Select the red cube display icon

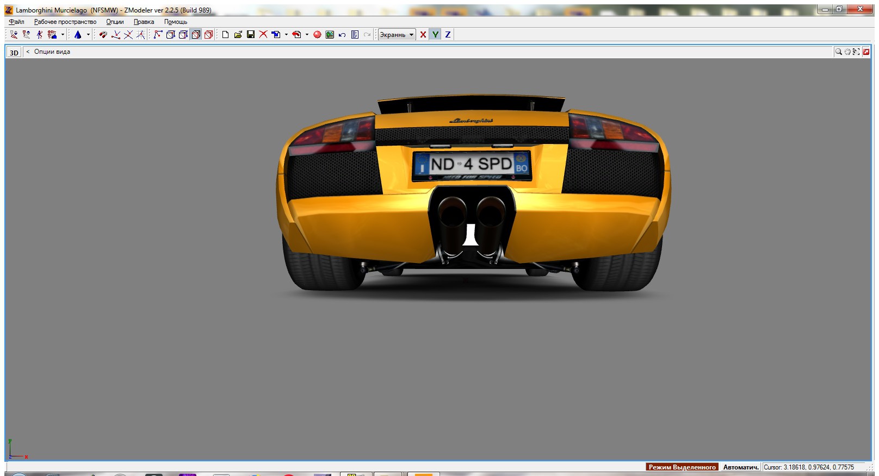[208, 34]
